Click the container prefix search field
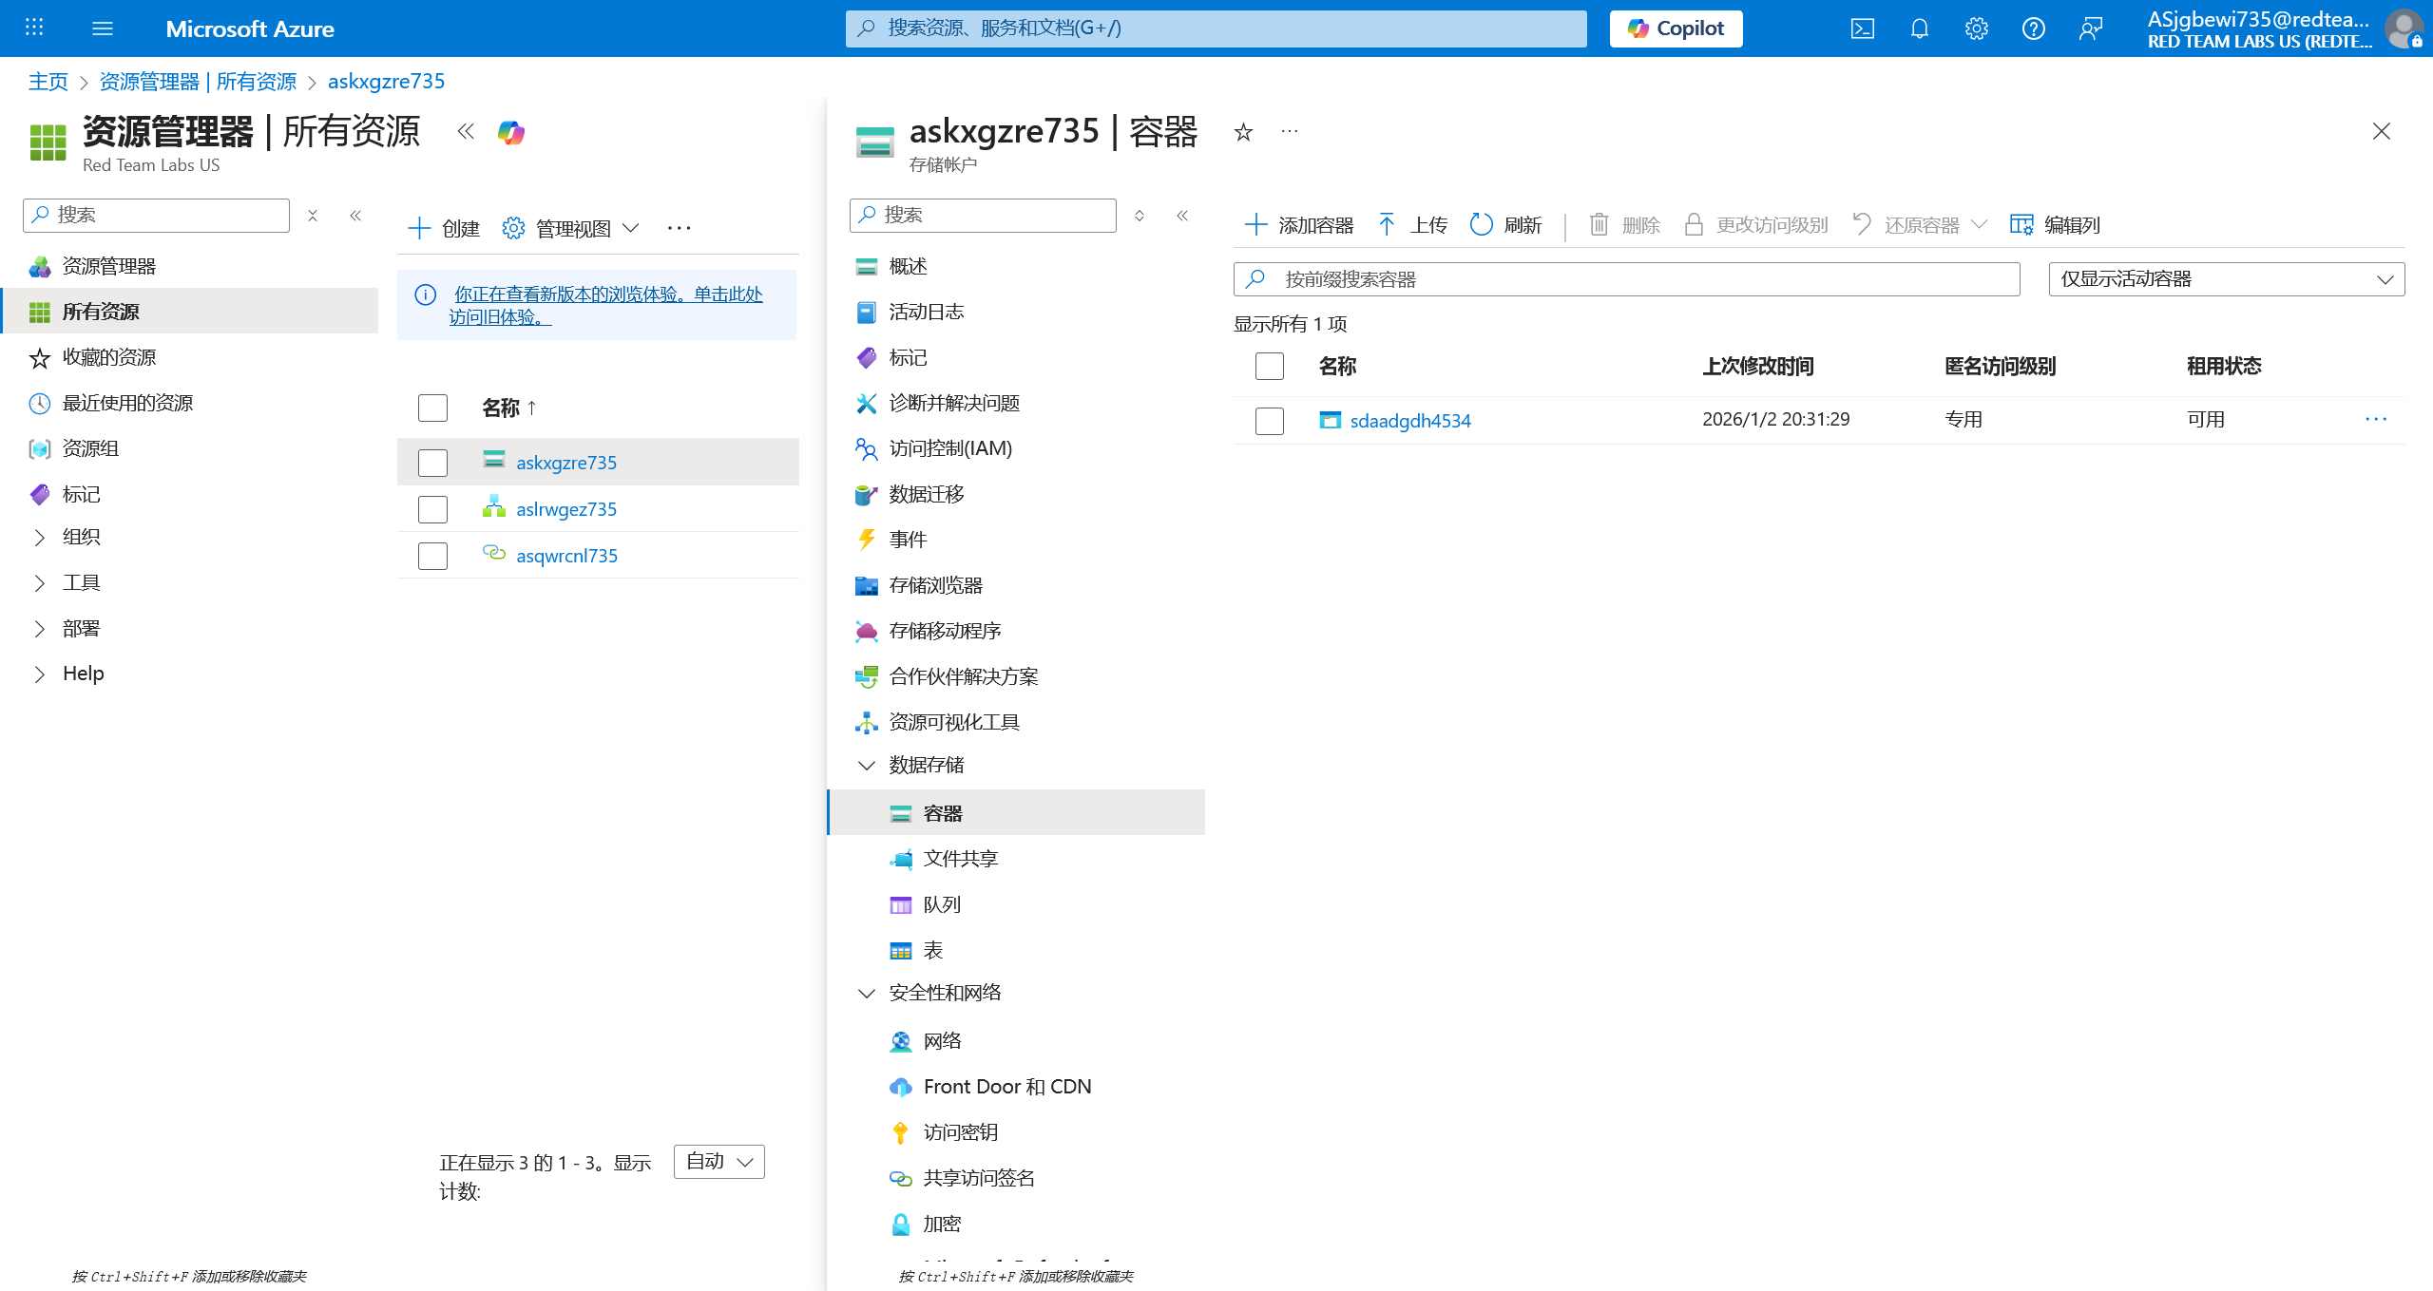This screenshot has width=2433, height=1291. click(x=1625, y=279)
